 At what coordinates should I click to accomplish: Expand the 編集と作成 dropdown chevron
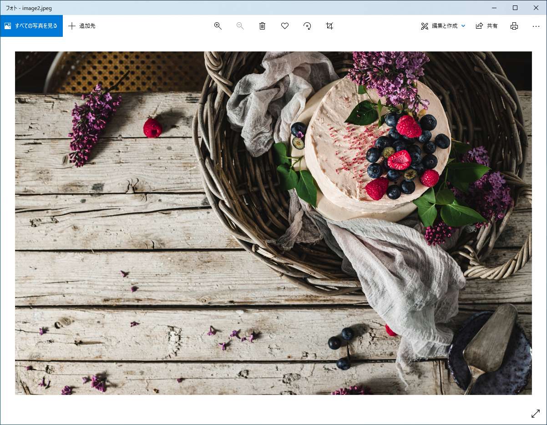click(463, 26)
